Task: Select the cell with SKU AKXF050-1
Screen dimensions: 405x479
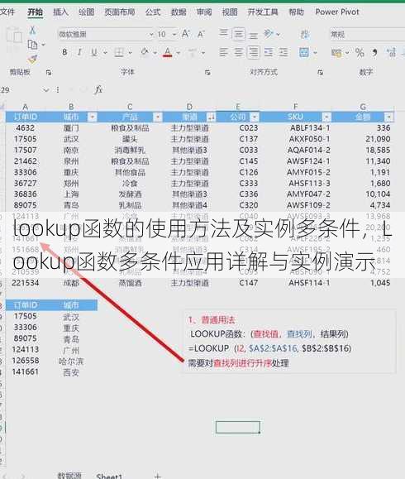Action: [295, 139]
